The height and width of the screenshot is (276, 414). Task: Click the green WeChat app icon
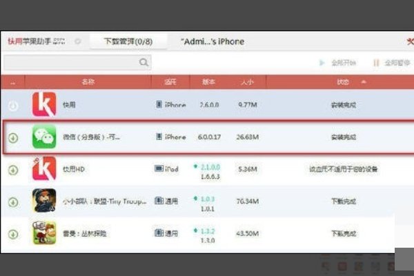44,137
